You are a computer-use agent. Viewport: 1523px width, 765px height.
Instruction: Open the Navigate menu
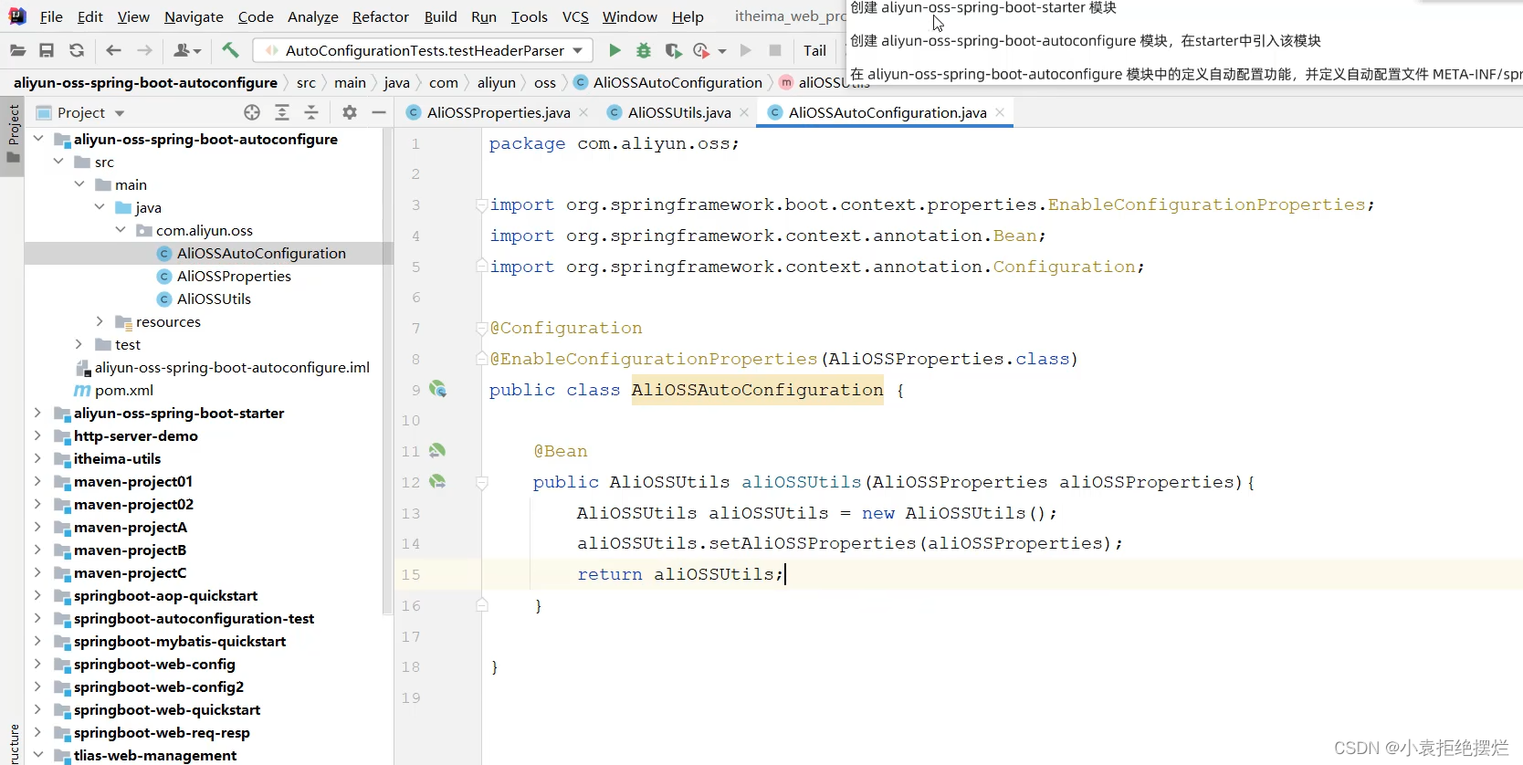[x=194, y=16]
